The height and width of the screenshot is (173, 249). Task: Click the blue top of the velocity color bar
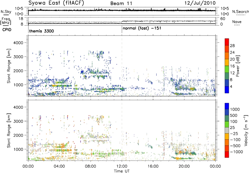[x=227, y=106]
